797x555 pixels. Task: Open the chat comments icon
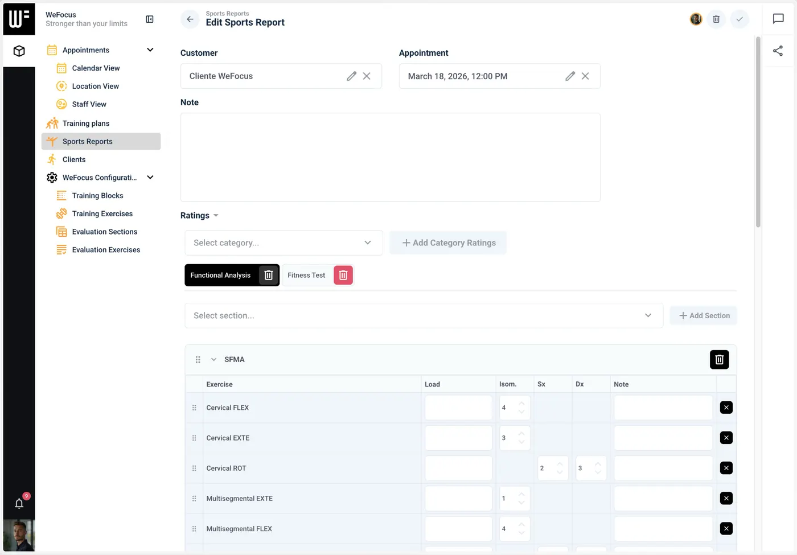tap(778, 19)
